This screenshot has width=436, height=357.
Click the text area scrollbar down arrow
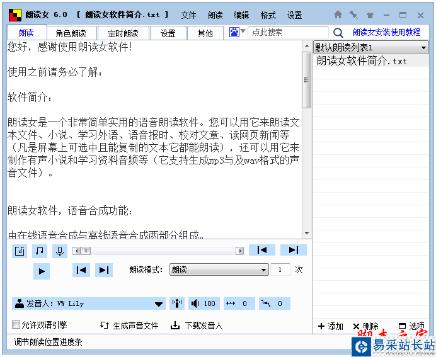tap(307, 234)
